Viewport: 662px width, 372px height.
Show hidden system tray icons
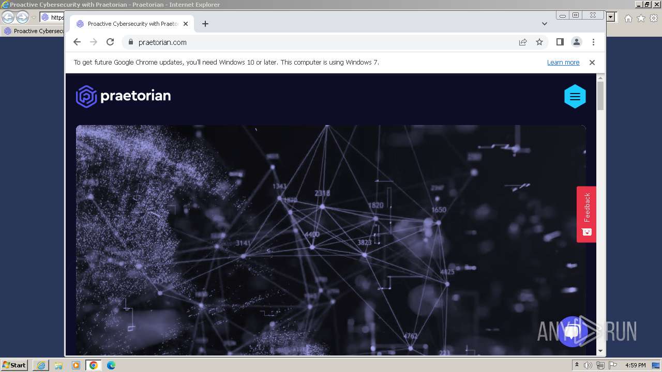click(577, 365)
